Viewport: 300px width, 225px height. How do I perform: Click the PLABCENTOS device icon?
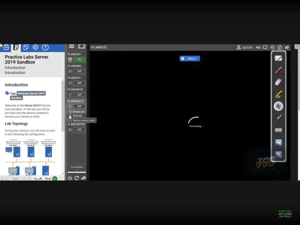[70, 130]
